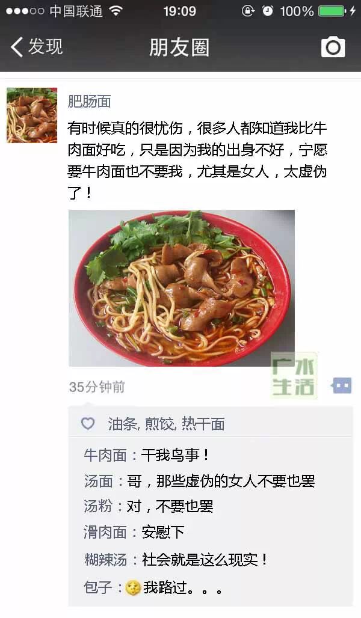Tap commenter name 牛肉面
Screen dimensions: 361x618
(x=105, y=455)
